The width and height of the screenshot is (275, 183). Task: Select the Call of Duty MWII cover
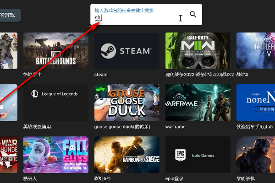coord(198,51)
